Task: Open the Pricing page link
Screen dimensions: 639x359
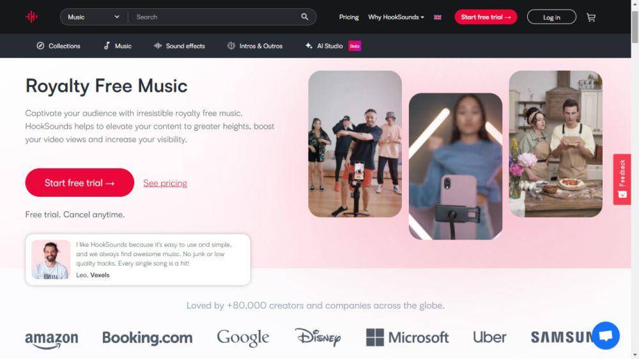Action: tap(349, 17)
